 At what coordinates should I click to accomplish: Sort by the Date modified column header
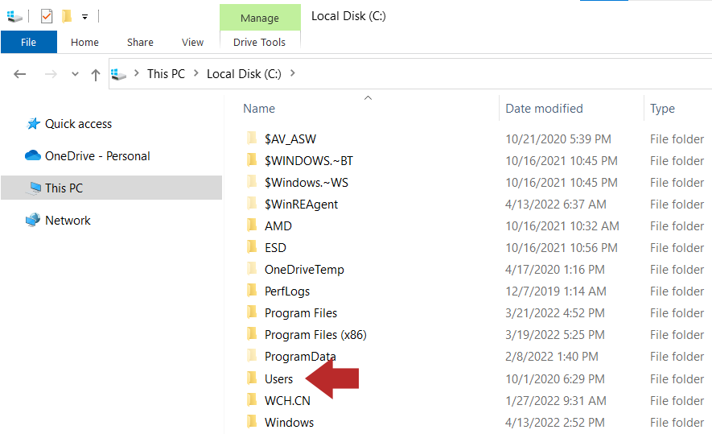point(544,109)
